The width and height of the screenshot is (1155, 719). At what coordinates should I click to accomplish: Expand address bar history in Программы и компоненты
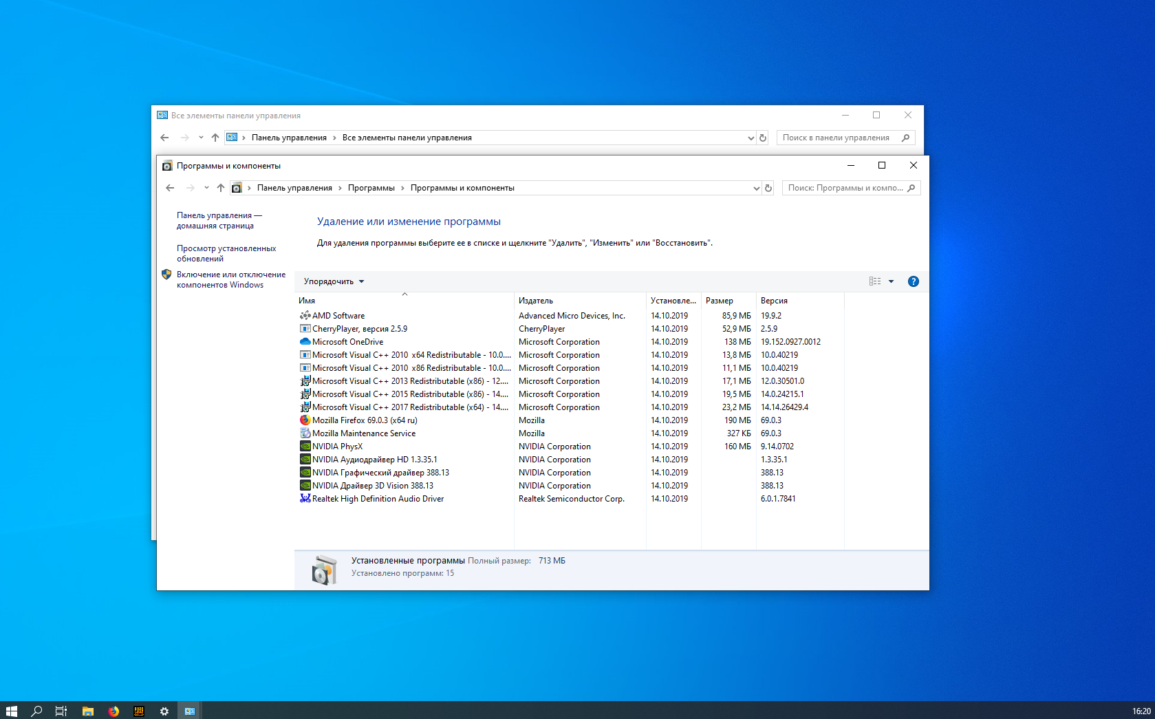point(756,188)
